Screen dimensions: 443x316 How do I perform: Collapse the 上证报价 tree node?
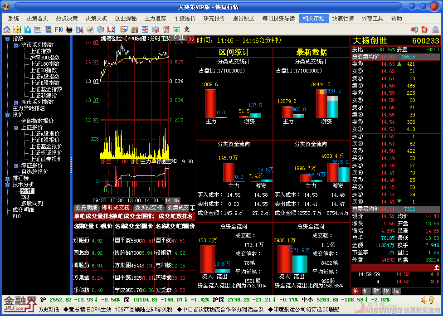16,128
